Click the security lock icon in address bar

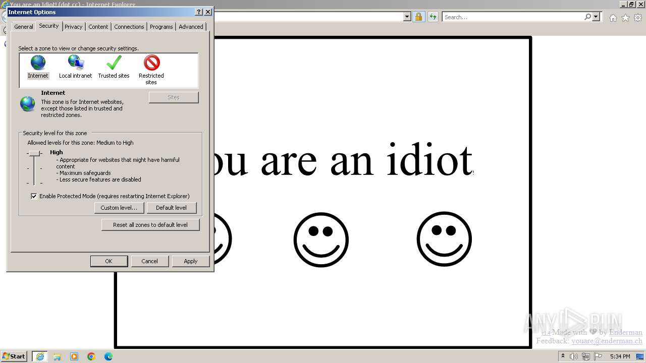pos(418,17)
